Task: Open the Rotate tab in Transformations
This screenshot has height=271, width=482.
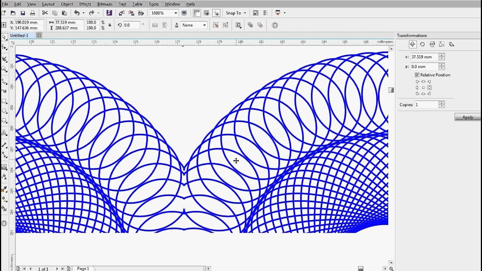Action: coord(422,44)
